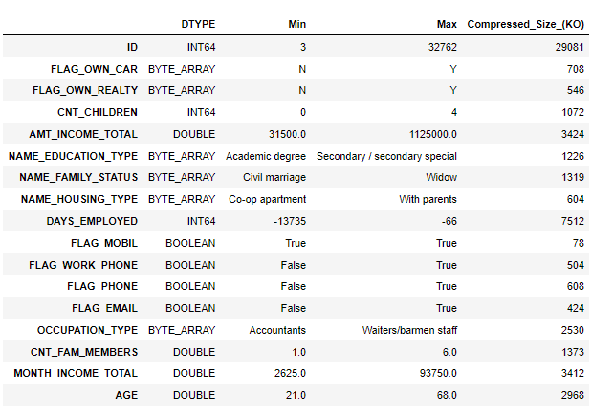Click the NAME_EDUCATION_TYPE row label
The width and height of the screenshot is (592, 410).
coord(73,156)
